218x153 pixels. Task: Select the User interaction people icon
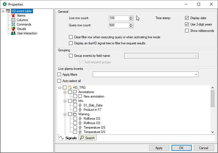[x=13, y=33]
